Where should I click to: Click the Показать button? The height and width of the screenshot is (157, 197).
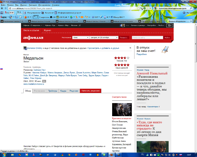pyautogui.click(x=124, y=38)
